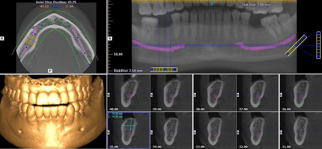322x149 pixels.
Task: Select the M handle on tilted slab widget
Action: pos(288,54)
